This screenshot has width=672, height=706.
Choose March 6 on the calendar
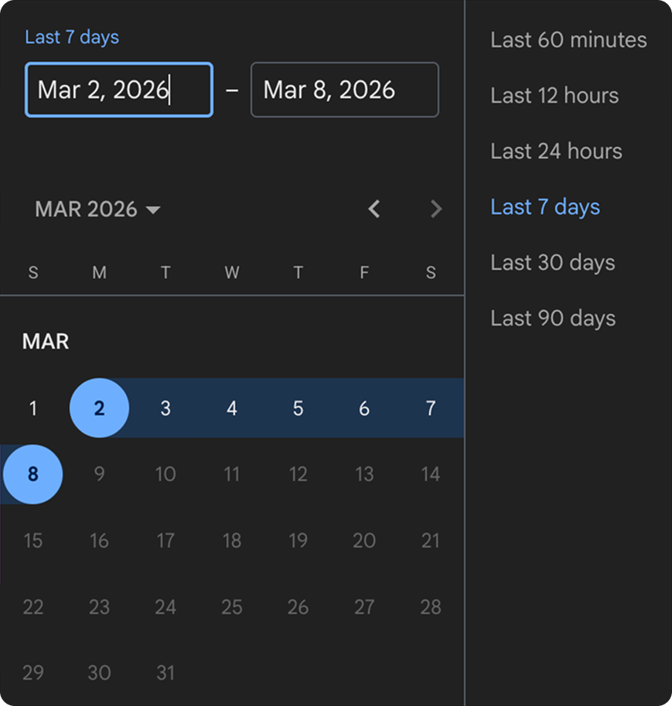(x=364, y=408)
